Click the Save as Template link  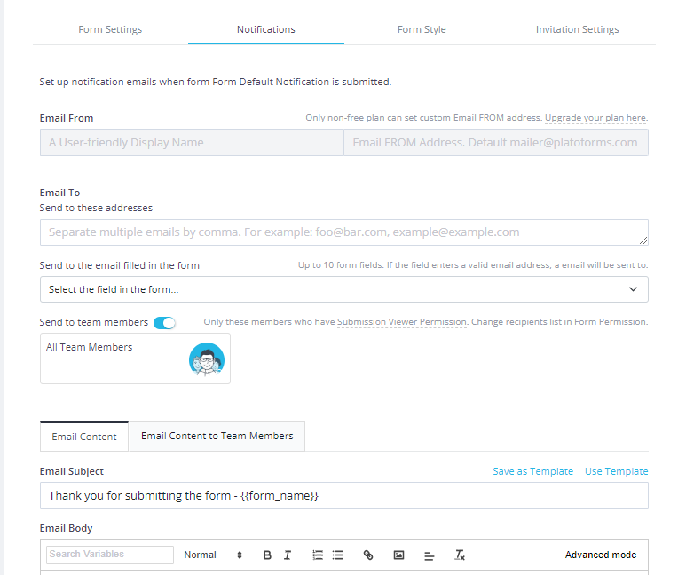click(532, 471)
